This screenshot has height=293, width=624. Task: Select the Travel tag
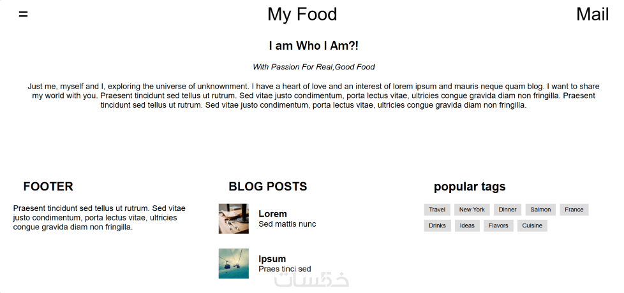point(437,210)
